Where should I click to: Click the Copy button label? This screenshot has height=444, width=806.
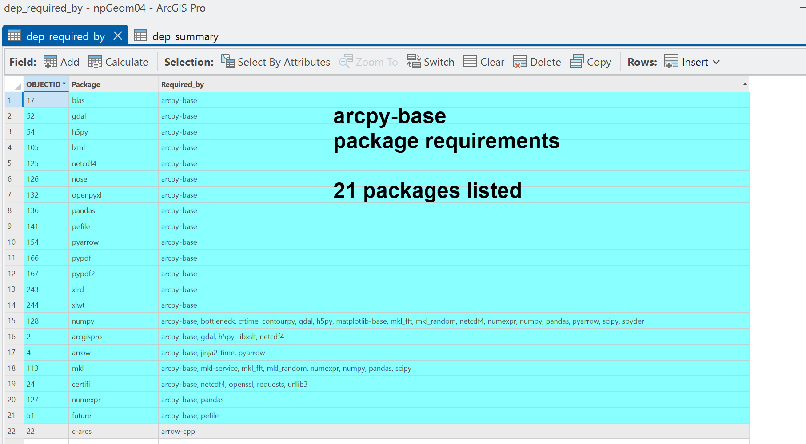click(x=599, y=63)
